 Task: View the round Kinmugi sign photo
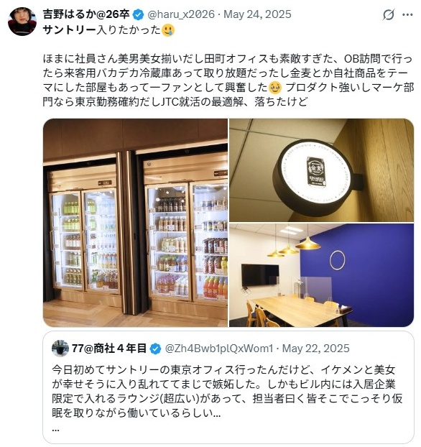point(322,170)
